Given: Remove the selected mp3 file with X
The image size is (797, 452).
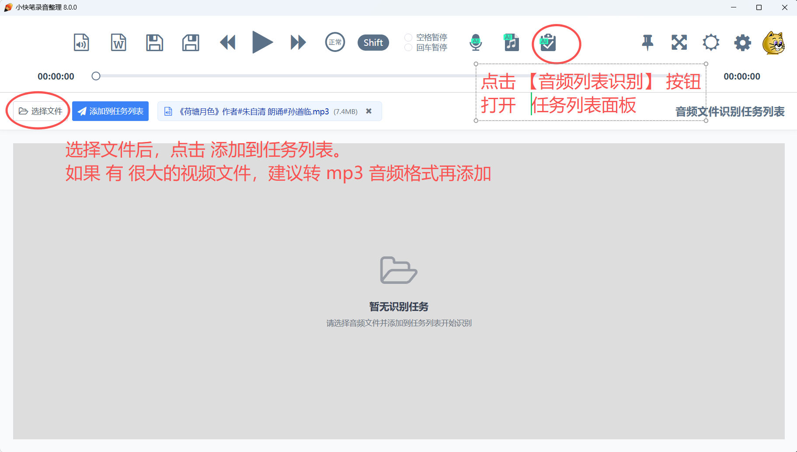Looking at the screenshot, I should coord(369,111).
